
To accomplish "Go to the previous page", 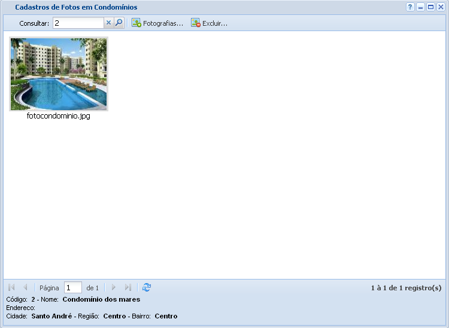I will (25, 288).
